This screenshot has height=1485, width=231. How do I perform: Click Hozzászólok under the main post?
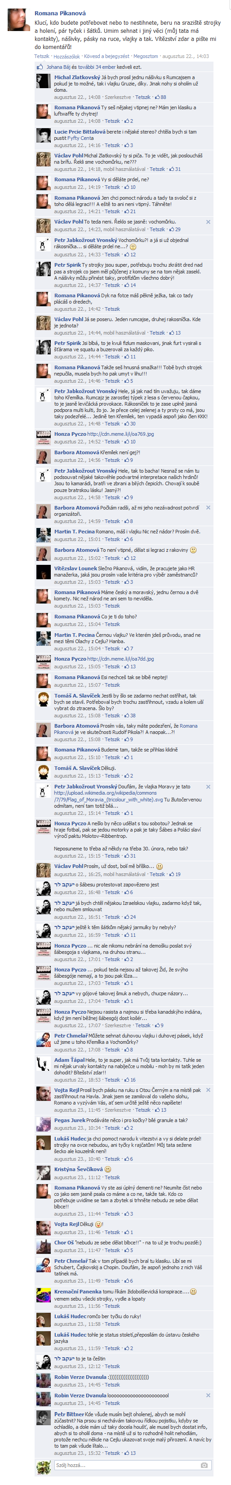[67, 57]
